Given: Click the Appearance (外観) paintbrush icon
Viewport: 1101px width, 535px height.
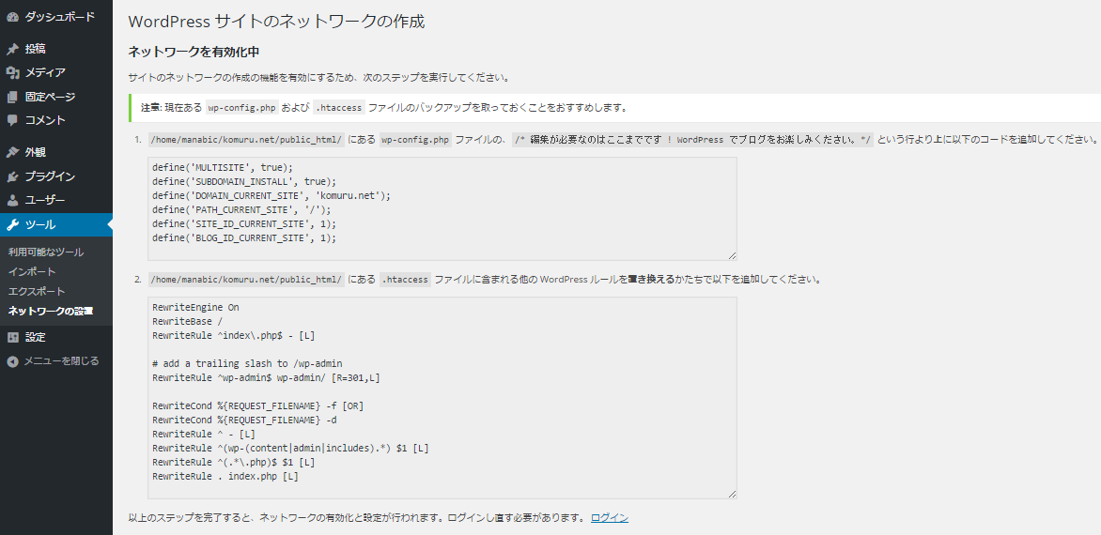Looking at the screenshot, I should click(x=12, y=152).
